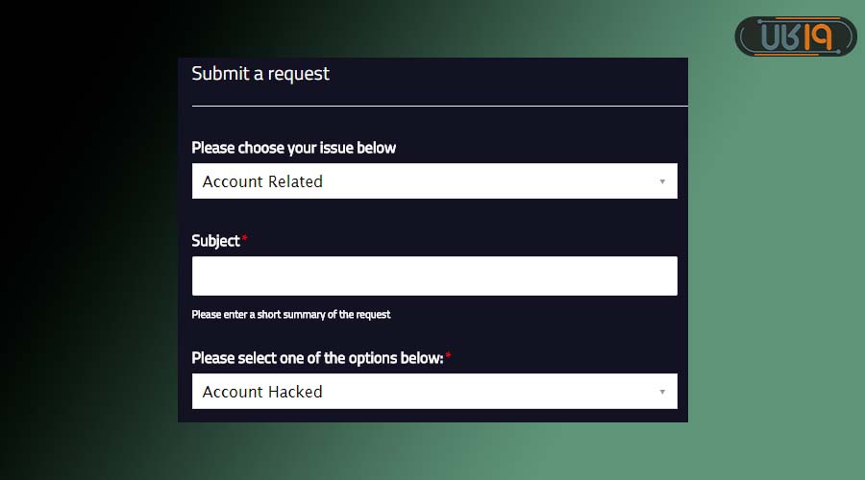
Task: Select the 'Account Related' text in combo box
Action: (x=262, y=181)
